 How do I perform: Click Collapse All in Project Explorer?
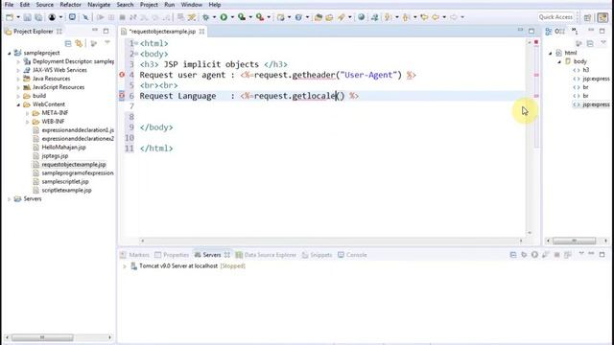[x=68, y=43]
